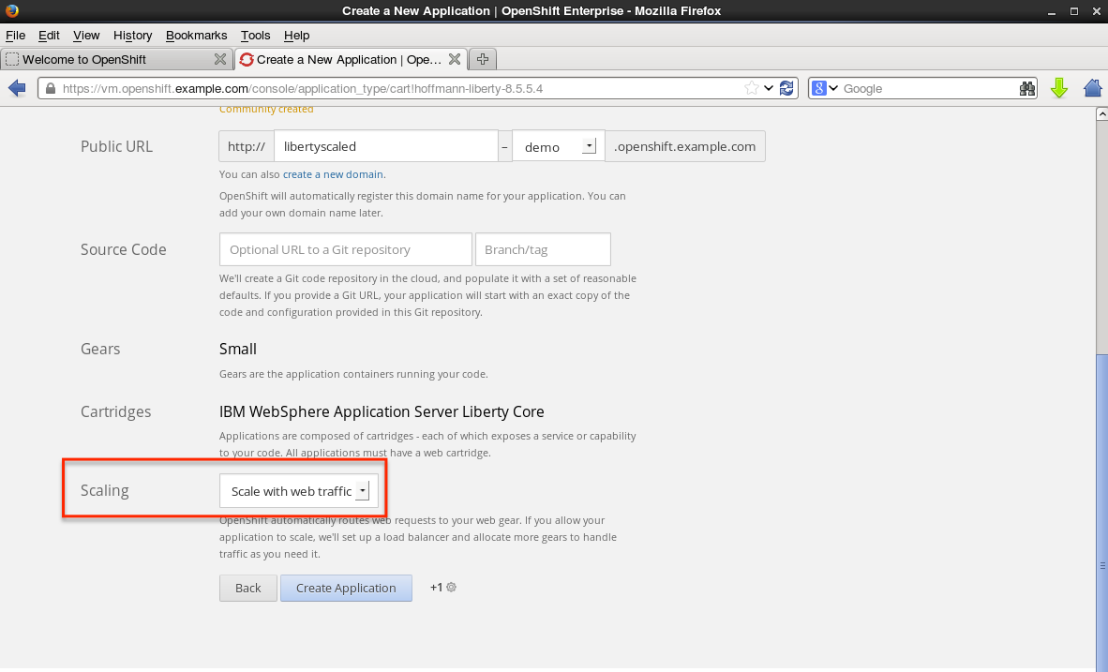Reload the page with the refresh icon
Viewport: 1108px width, 672px height.
pyautogui.click(x=786, y=88)
